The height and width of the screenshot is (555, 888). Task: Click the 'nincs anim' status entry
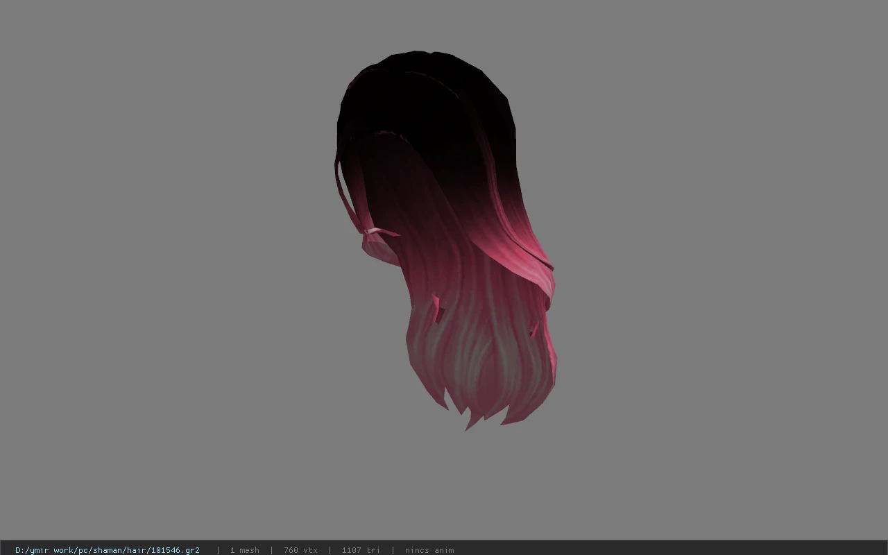pyautogui.click(x=429, y=550)
